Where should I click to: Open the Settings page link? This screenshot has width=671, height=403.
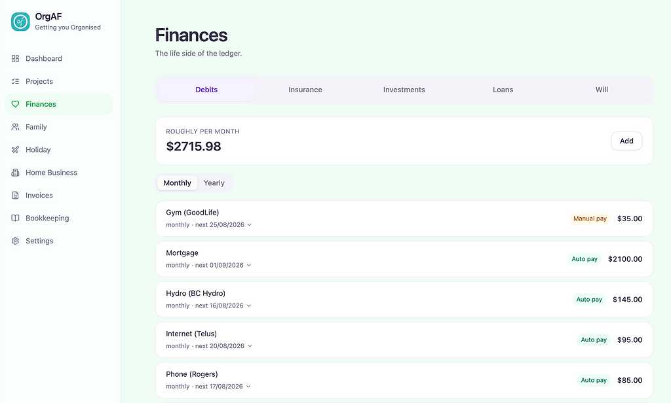[x=58, y=241]
